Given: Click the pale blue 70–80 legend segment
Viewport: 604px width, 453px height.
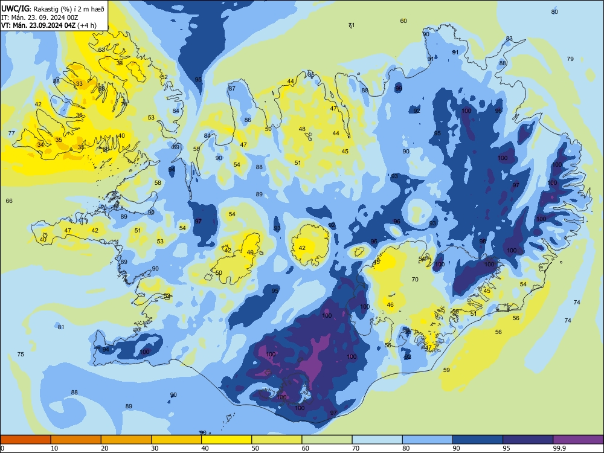Looking at the screenshot, I should click(377, 440).
